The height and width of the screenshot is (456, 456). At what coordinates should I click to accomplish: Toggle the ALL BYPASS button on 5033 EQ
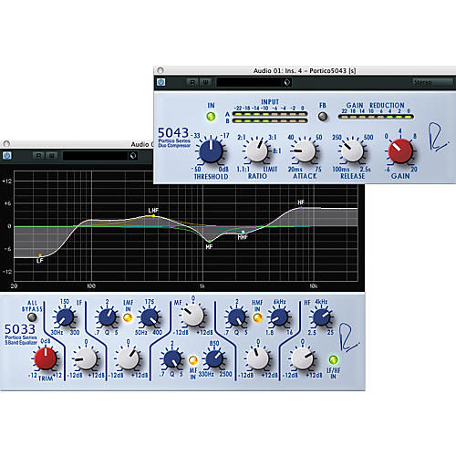32,317
